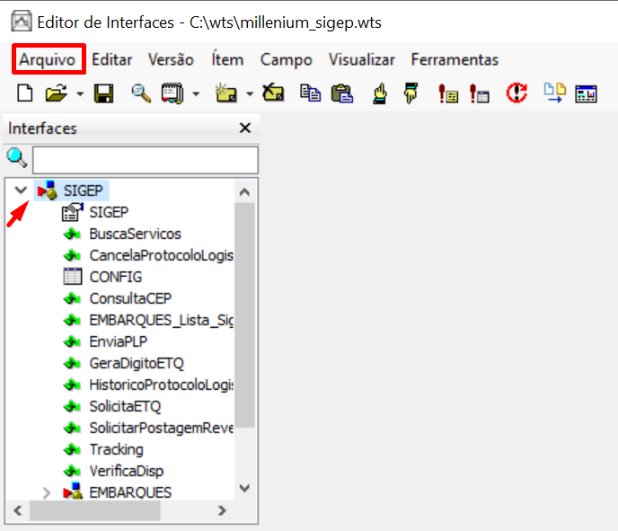
Task: Click the tree vertical scrollbar up arrow
Action: (x=244, y=192)
